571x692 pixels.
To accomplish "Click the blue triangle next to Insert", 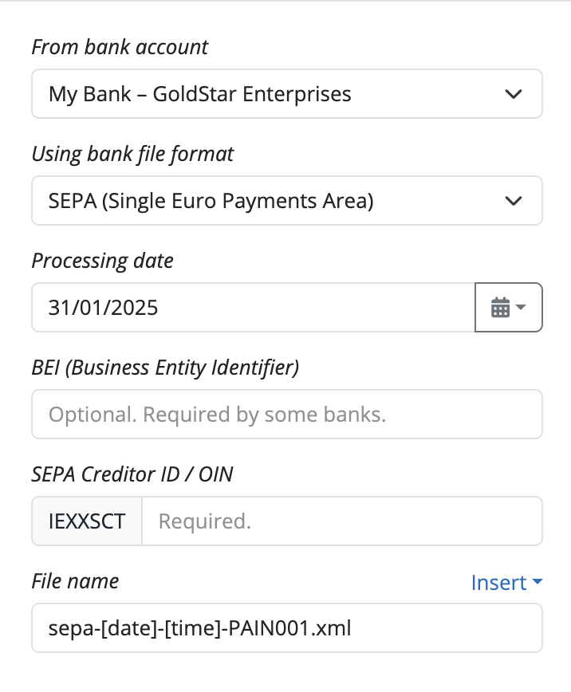I will pyautogui.click(x=536, y=583).
